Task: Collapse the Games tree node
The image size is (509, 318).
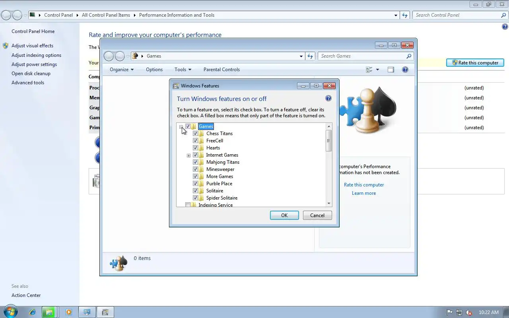Action: pos(181,127)
